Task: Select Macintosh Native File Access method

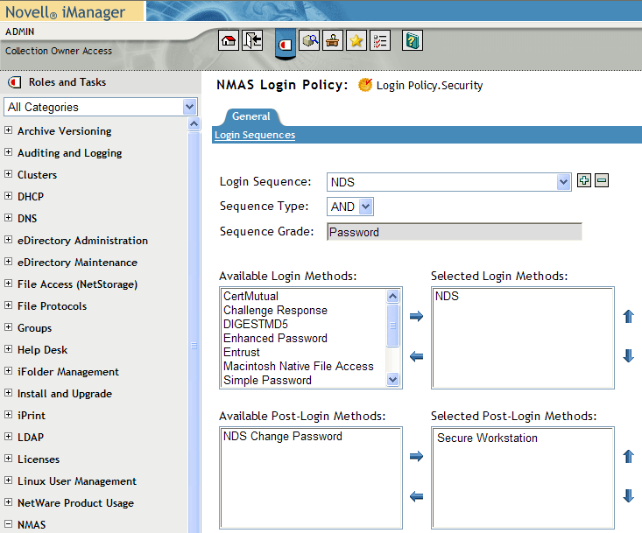Action: 299,366
